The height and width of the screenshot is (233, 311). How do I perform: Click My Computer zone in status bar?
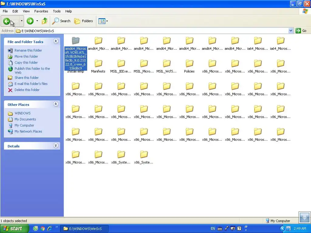point(278,221)
